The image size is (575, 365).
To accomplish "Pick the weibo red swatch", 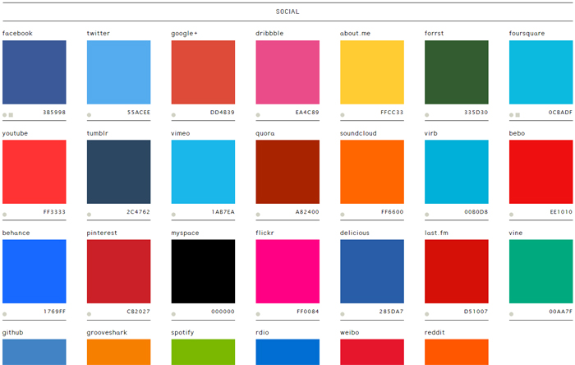I will click(372, 352).
